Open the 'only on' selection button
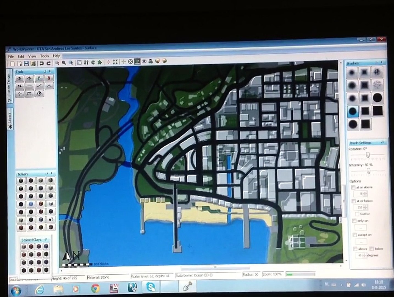 coord(360,228)
